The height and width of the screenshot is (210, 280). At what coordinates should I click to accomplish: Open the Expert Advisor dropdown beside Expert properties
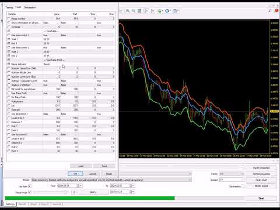pos(242,167)
